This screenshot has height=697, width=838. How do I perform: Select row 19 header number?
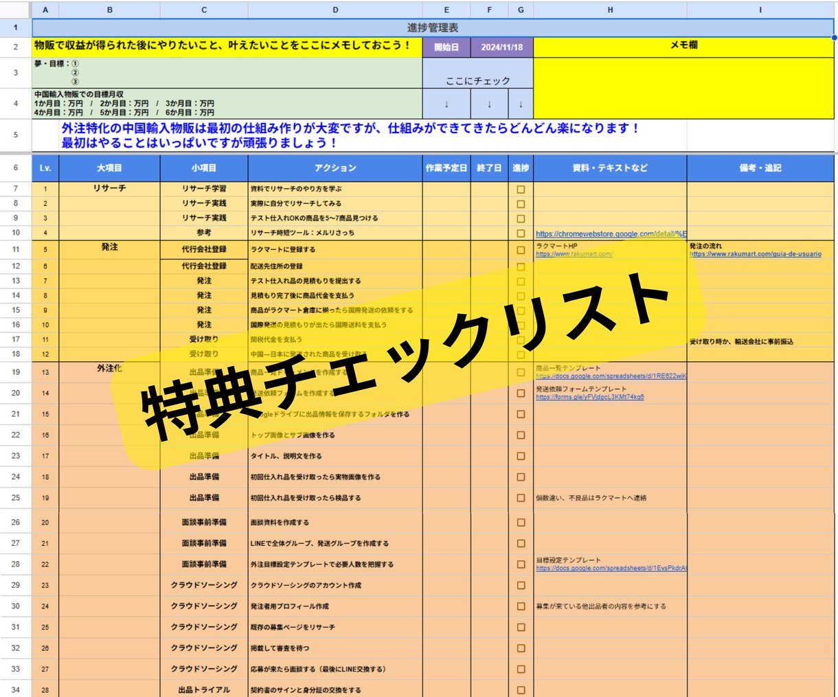point(16,372)
